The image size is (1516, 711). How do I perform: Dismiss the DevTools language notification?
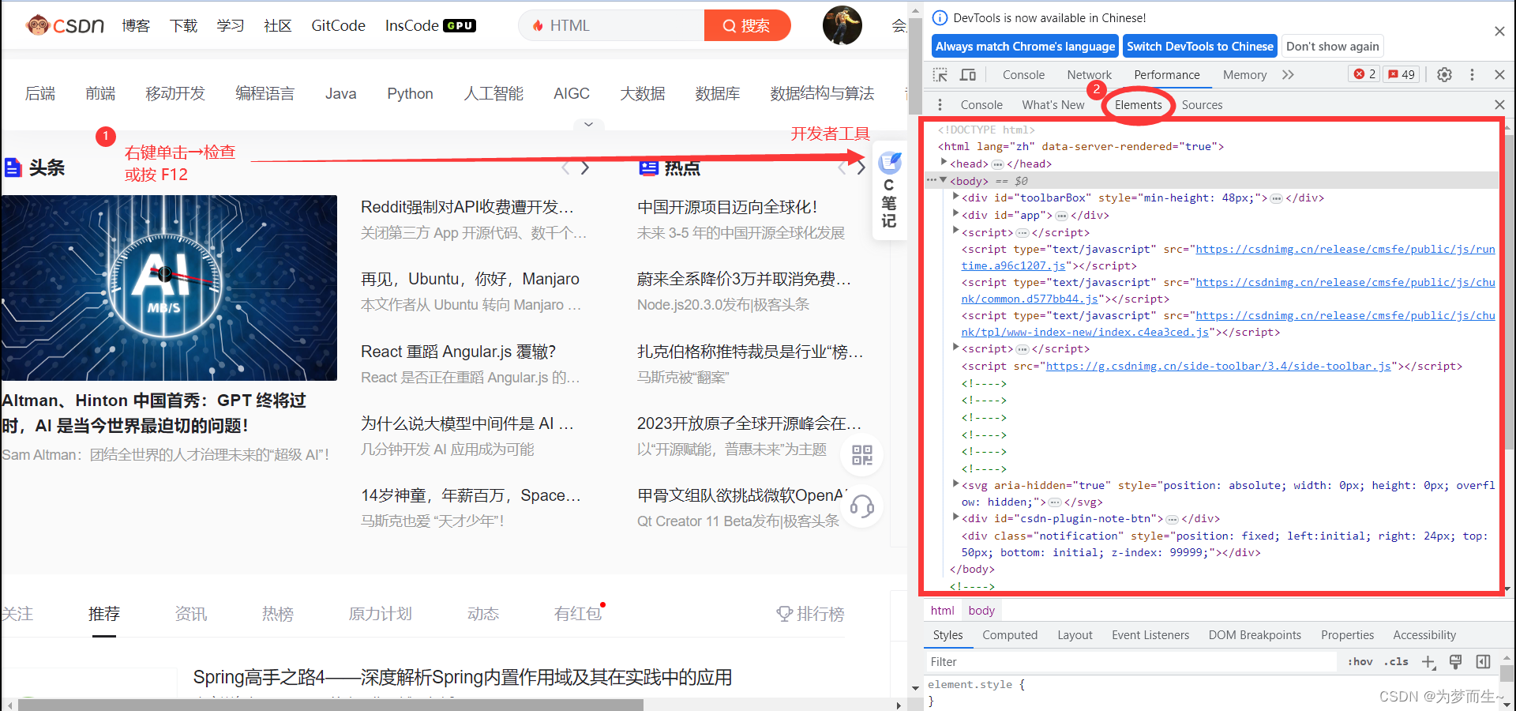click(x=1499, y=31)
